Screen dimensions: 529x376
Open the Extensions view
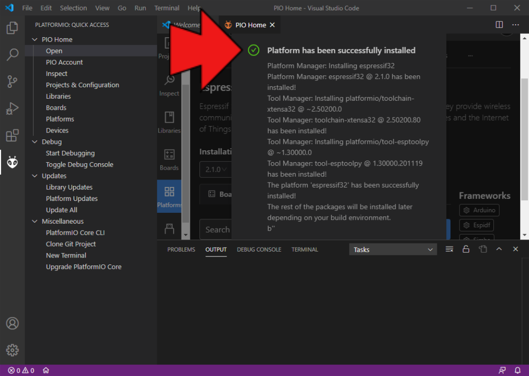[12, 135]
